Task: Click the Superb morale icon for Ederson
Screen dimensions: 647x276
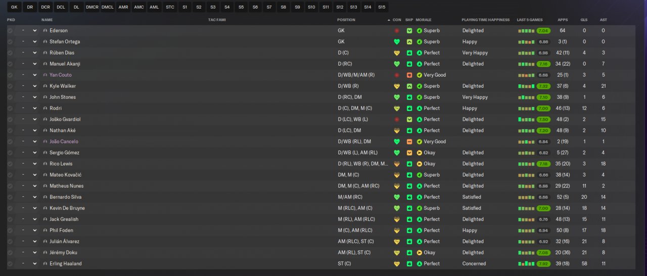Action: click(420, 31)
